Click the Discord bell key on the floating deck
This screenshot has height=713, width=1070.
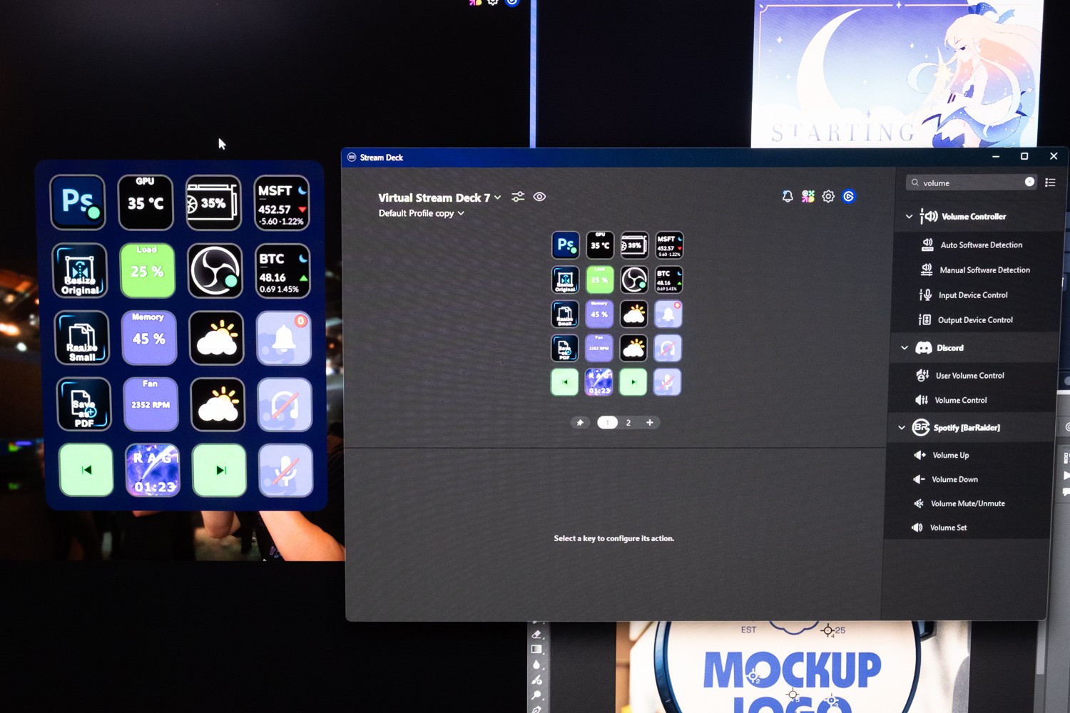[284, 338]
